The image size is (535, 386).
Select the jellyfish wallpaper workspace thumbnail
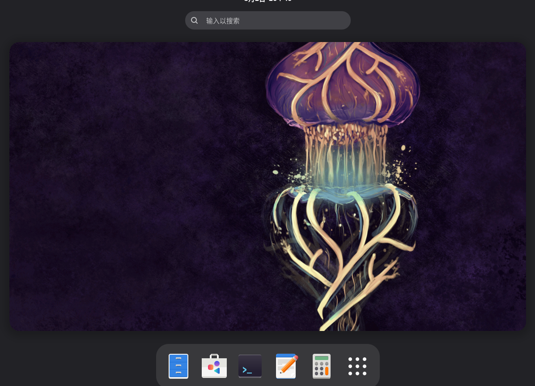267,187
